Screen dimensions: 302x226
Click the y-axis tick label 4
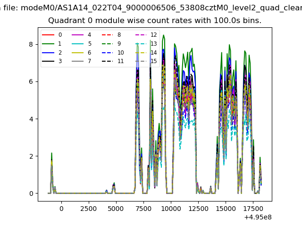(31, 119)
